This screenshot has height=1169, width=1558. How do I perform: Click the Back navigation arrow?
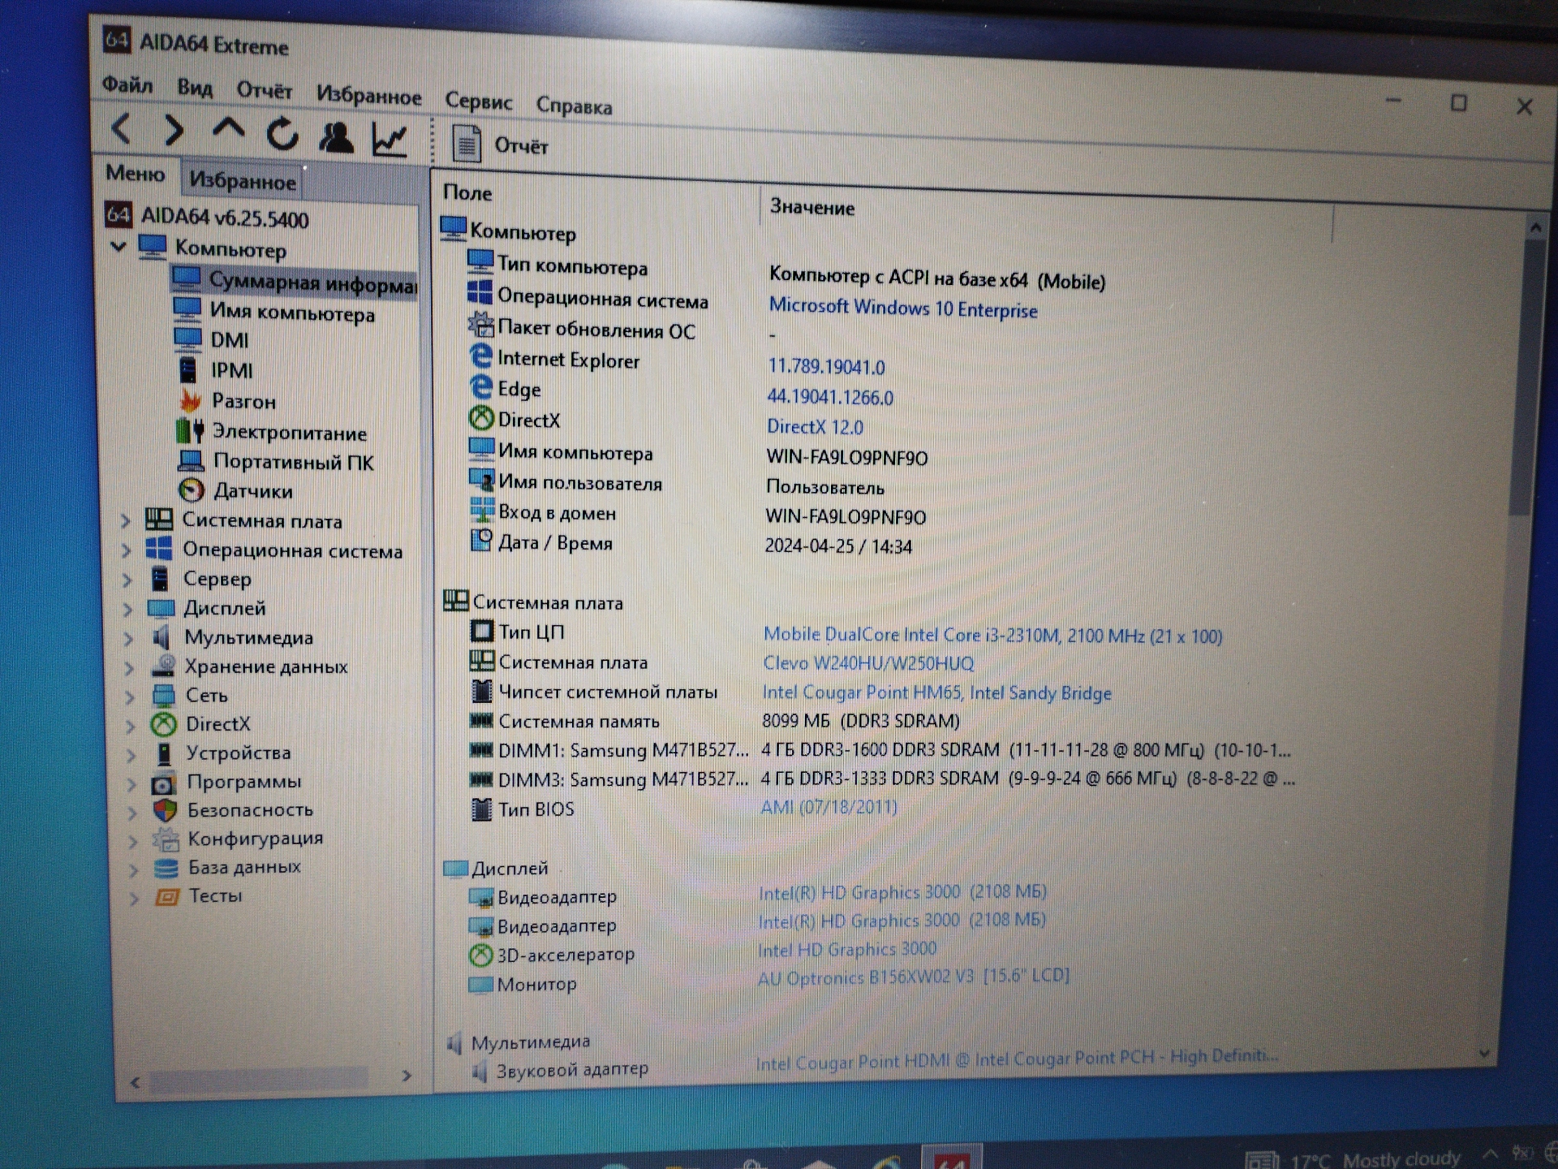pos(122,128)
